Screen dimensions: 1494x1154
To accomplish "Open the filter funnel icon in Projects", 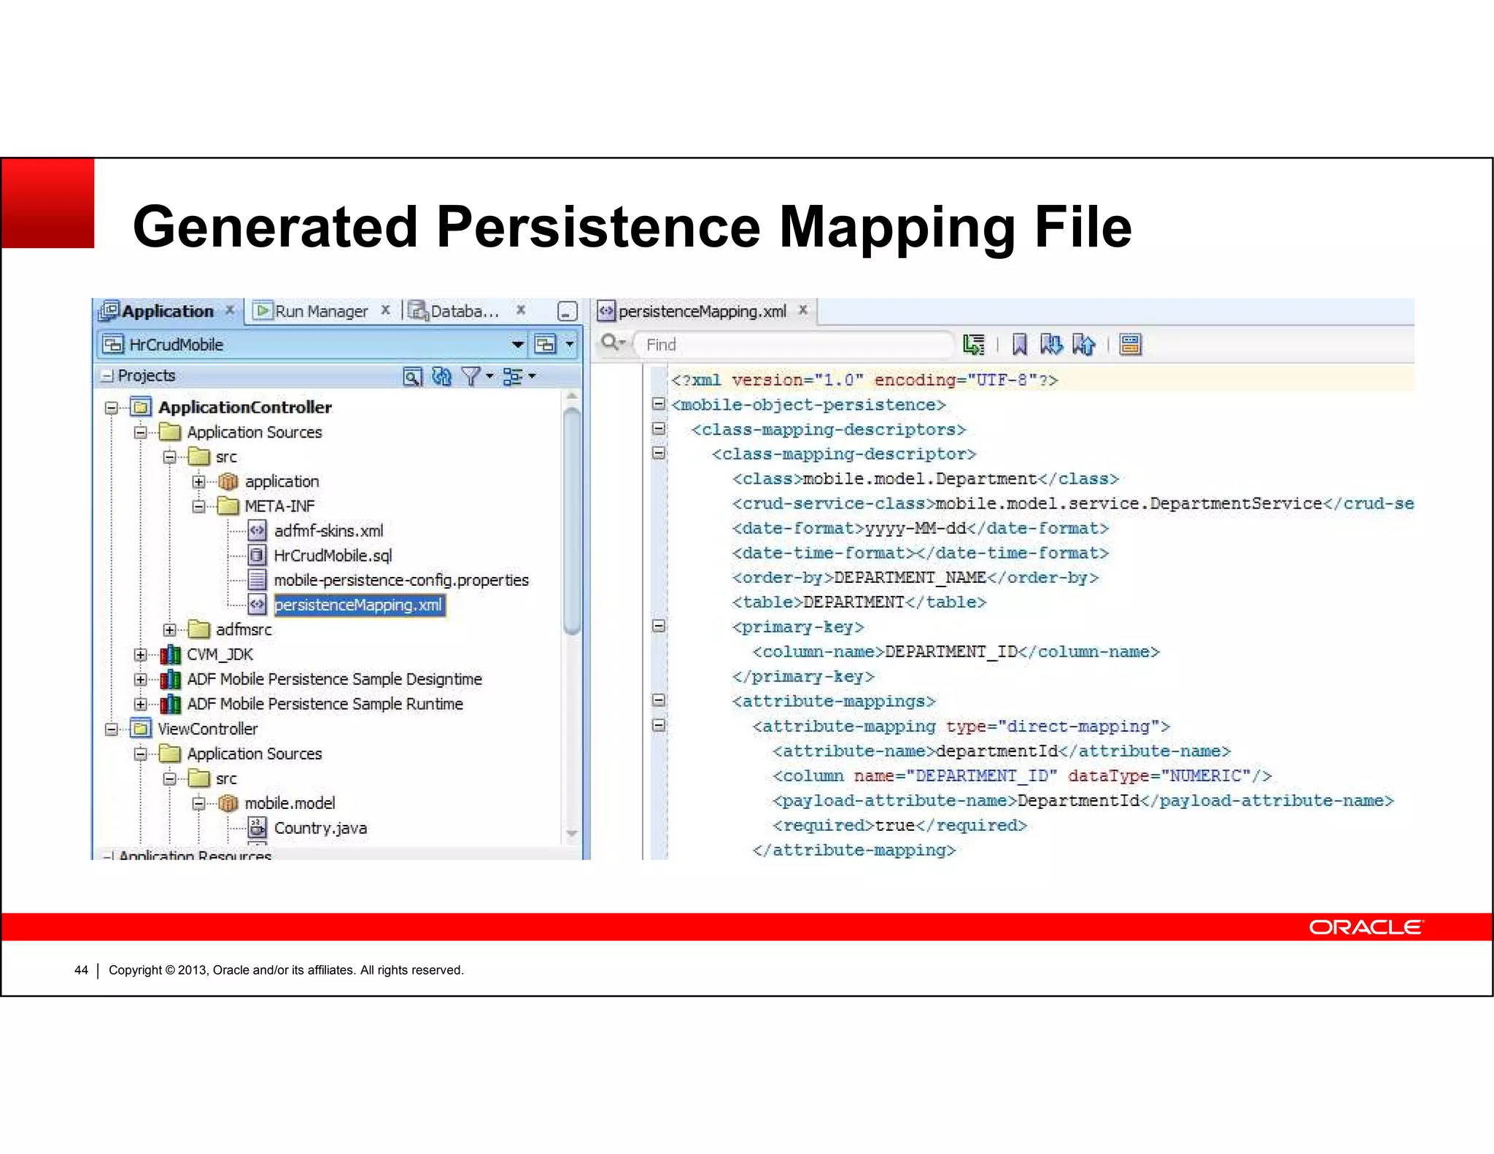I will coord(471,376).
